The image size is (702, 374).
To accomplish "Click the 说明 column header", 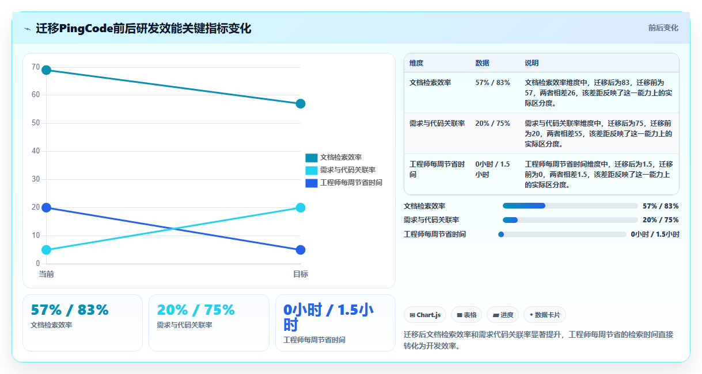I will click(x=532, y=63).
